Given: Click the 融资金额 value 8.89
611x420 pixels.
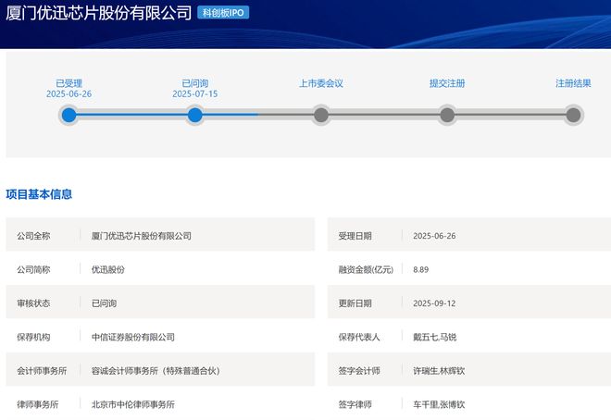Looking at the screenshot, I should tap(421, 269).
